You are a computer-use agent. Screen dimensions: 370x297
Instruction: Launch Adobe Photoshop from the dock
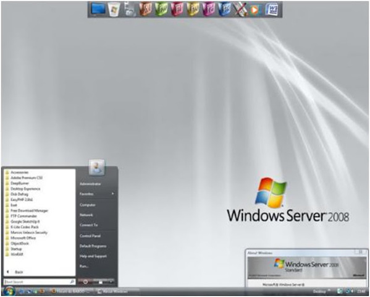tap(224, 10)
